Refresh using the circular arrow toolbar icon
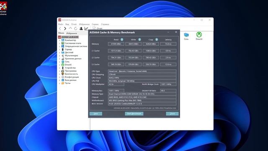The height and width of the screenshot is (151, 268). tap(75, 29)
